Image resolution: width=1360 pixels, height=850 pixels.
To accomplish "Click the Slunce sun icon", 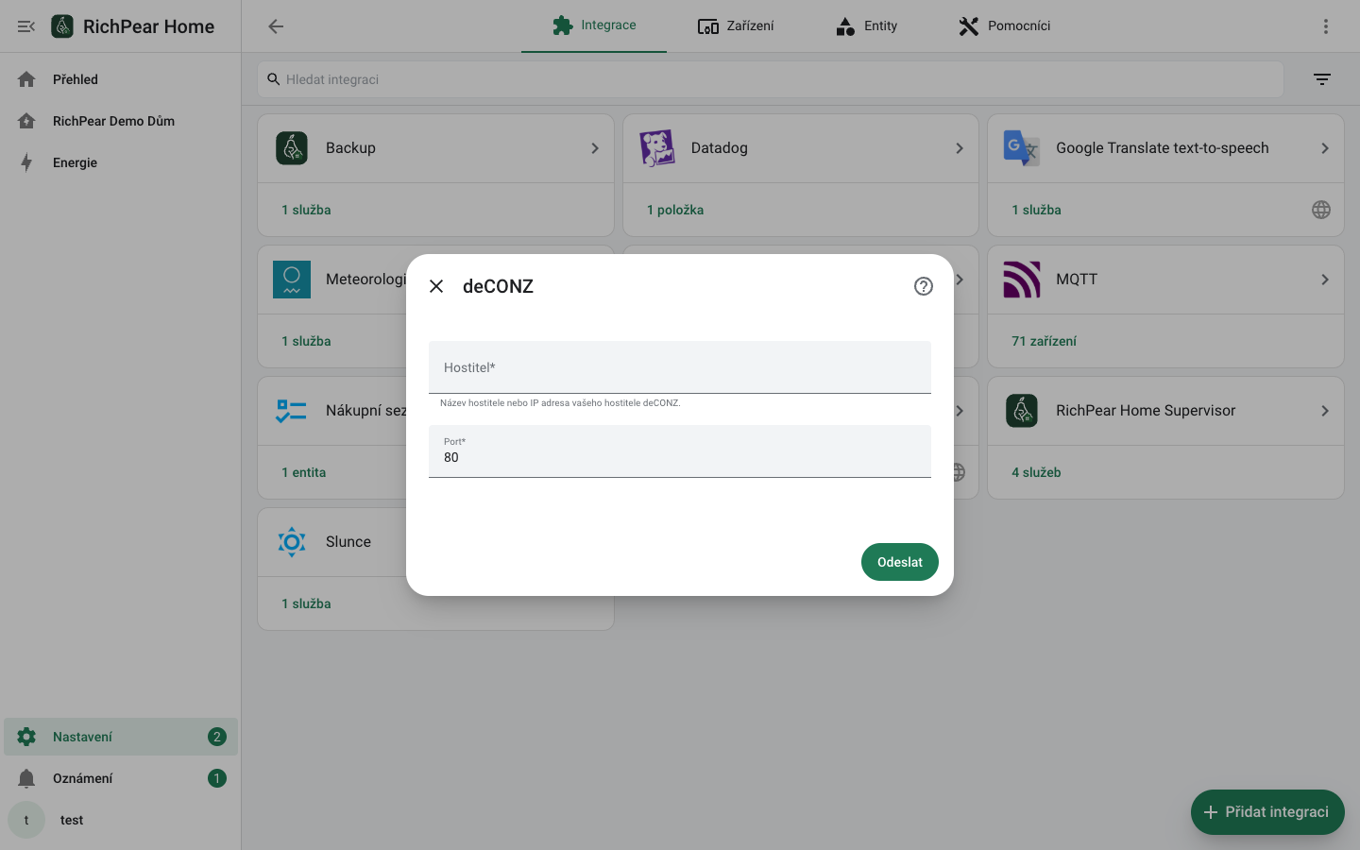I will pyautogui.click(x=292, y=542).
